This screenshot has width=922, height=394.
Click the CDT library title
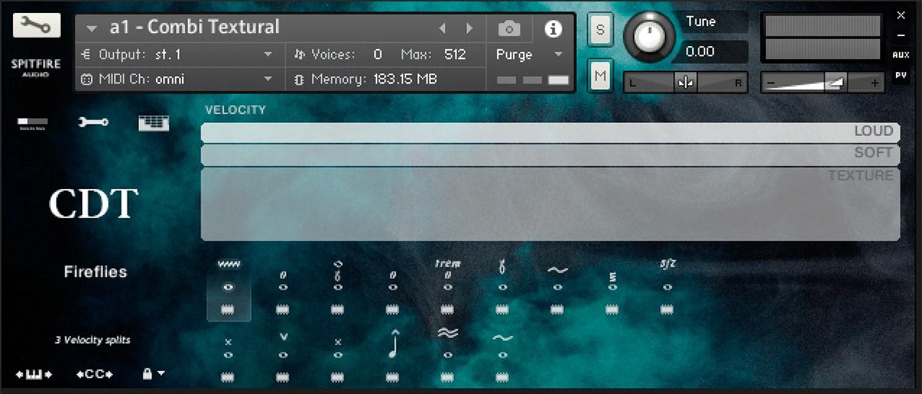click(x=94, y=204)
